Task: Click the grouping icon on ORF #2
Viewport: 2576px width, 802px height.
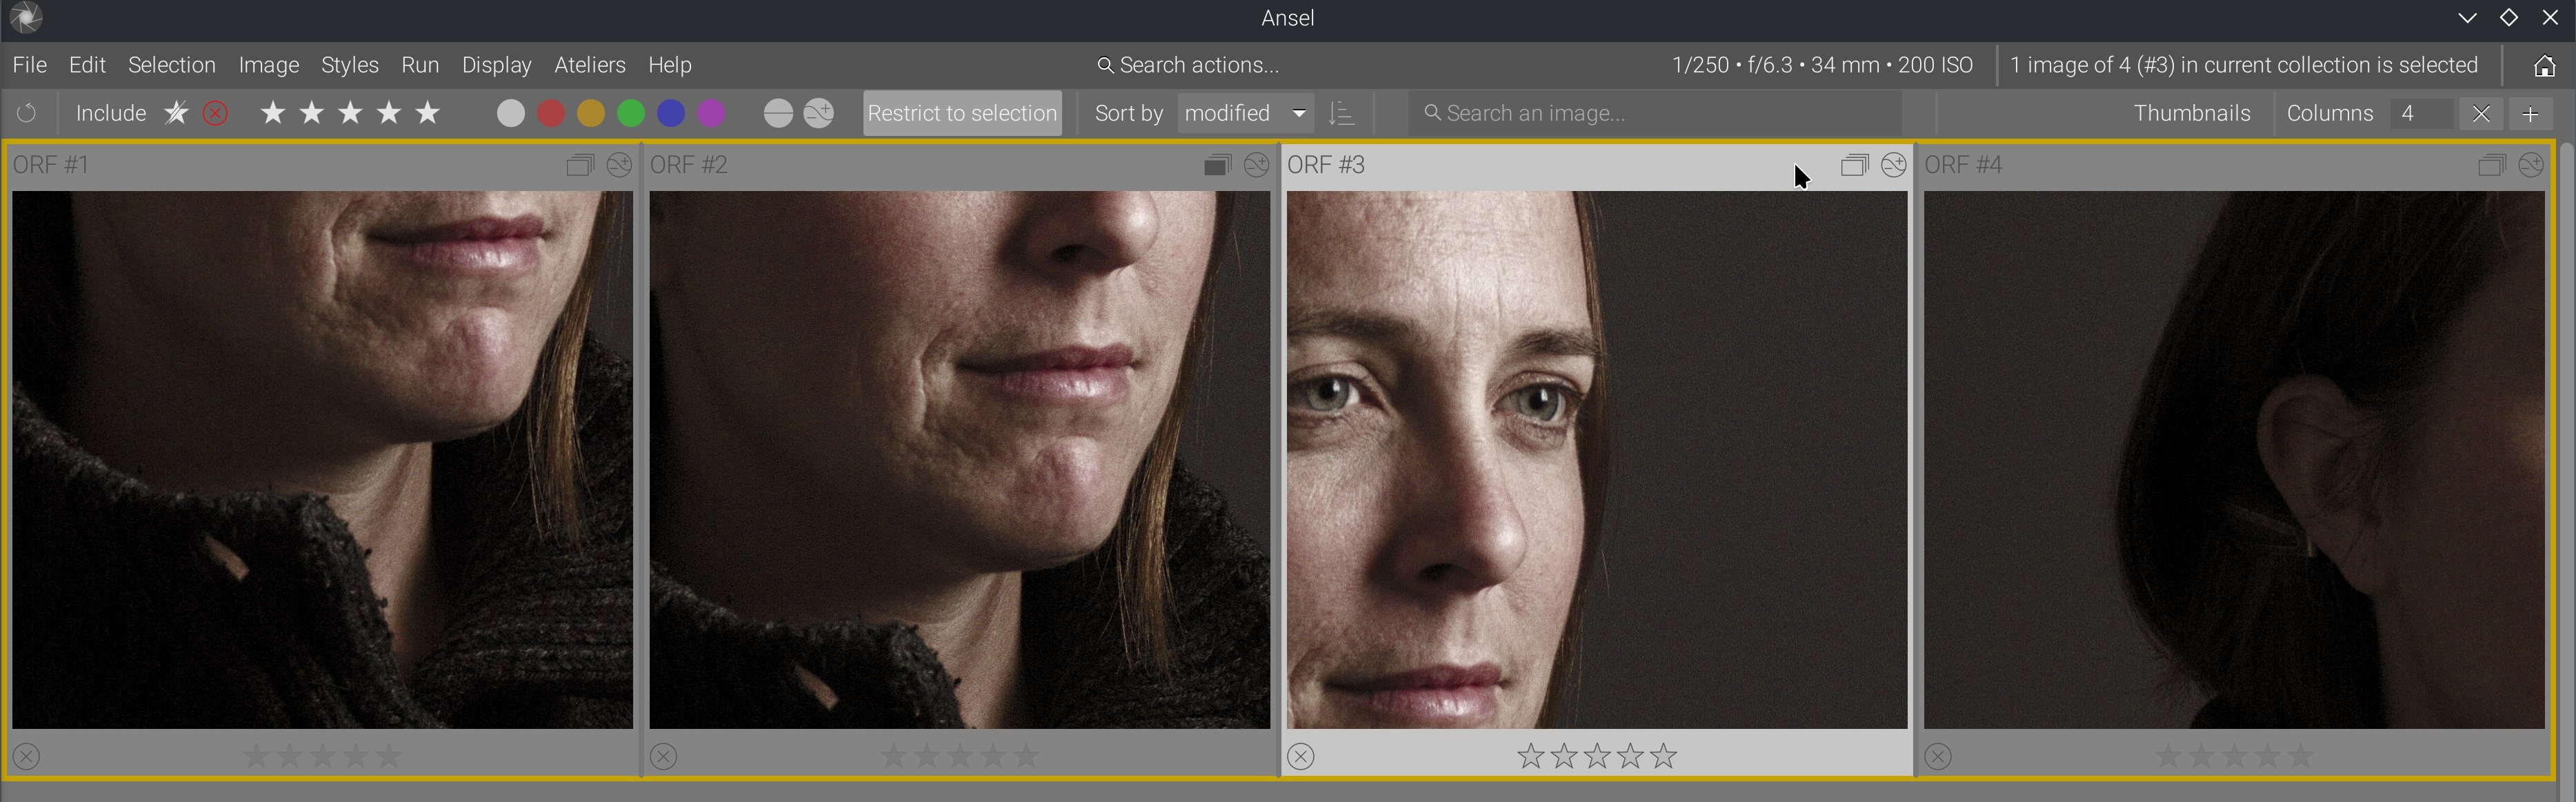Action: pyautogui.click(x=1216, y=165)
